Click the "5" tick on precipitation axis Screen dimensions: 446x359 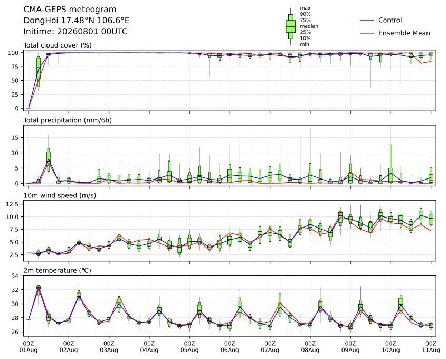click(17, 168)
